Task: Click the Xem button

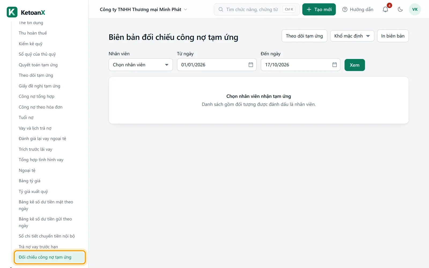Action: [x=354, y=65]
